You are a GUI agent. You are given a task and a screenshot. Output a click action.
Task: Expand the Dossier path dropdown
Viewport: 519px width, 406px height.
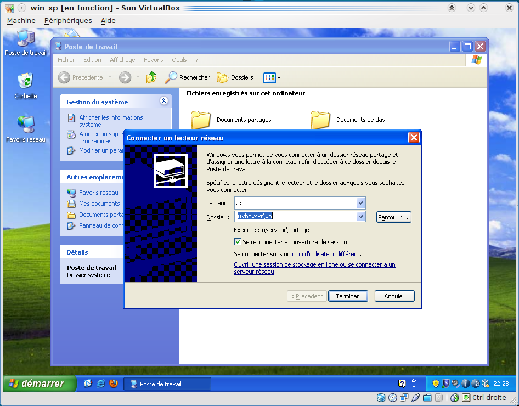[360, 217]
